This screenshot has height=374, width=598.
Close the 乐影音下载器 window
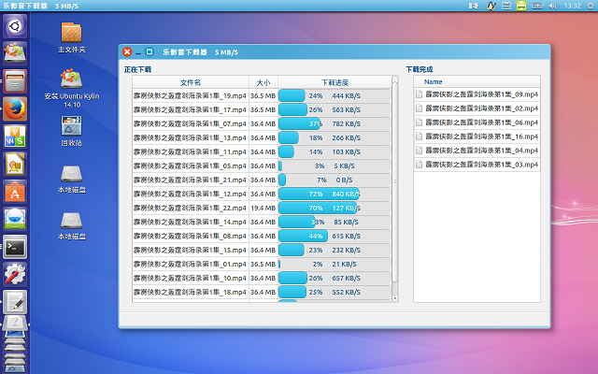(127, 52)
